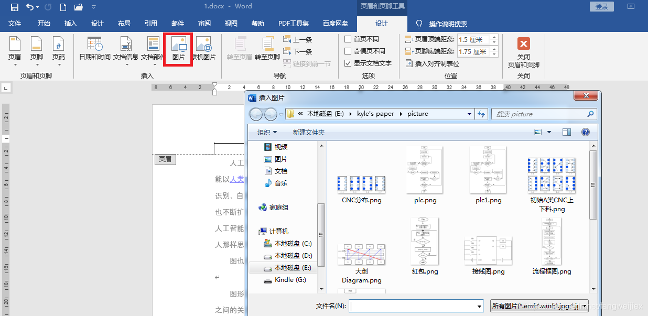Select 音乐 library in navigation pane
This screenshot has width=648, height=316.
(x=275, y=183)
